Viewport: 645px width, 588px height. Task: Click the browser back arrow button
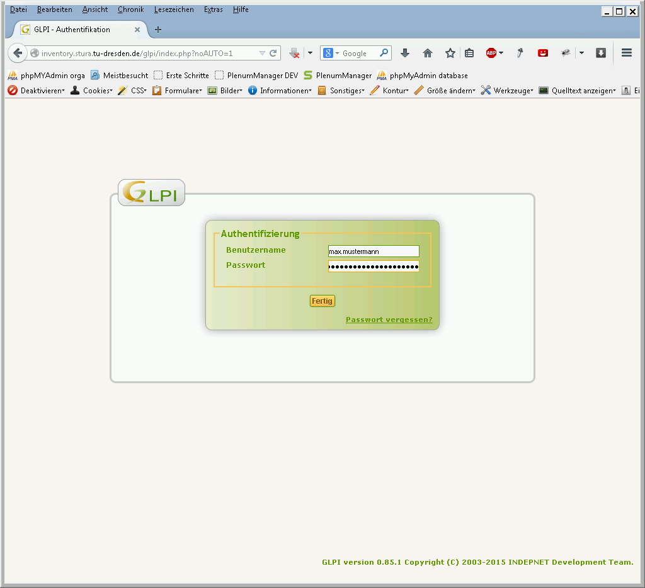(x=17, y=54)
